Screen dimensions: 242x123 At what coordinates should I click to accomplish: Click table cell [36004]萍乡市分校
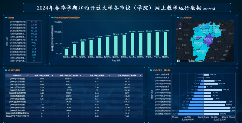pyautogui.click(x=17, y=79)
